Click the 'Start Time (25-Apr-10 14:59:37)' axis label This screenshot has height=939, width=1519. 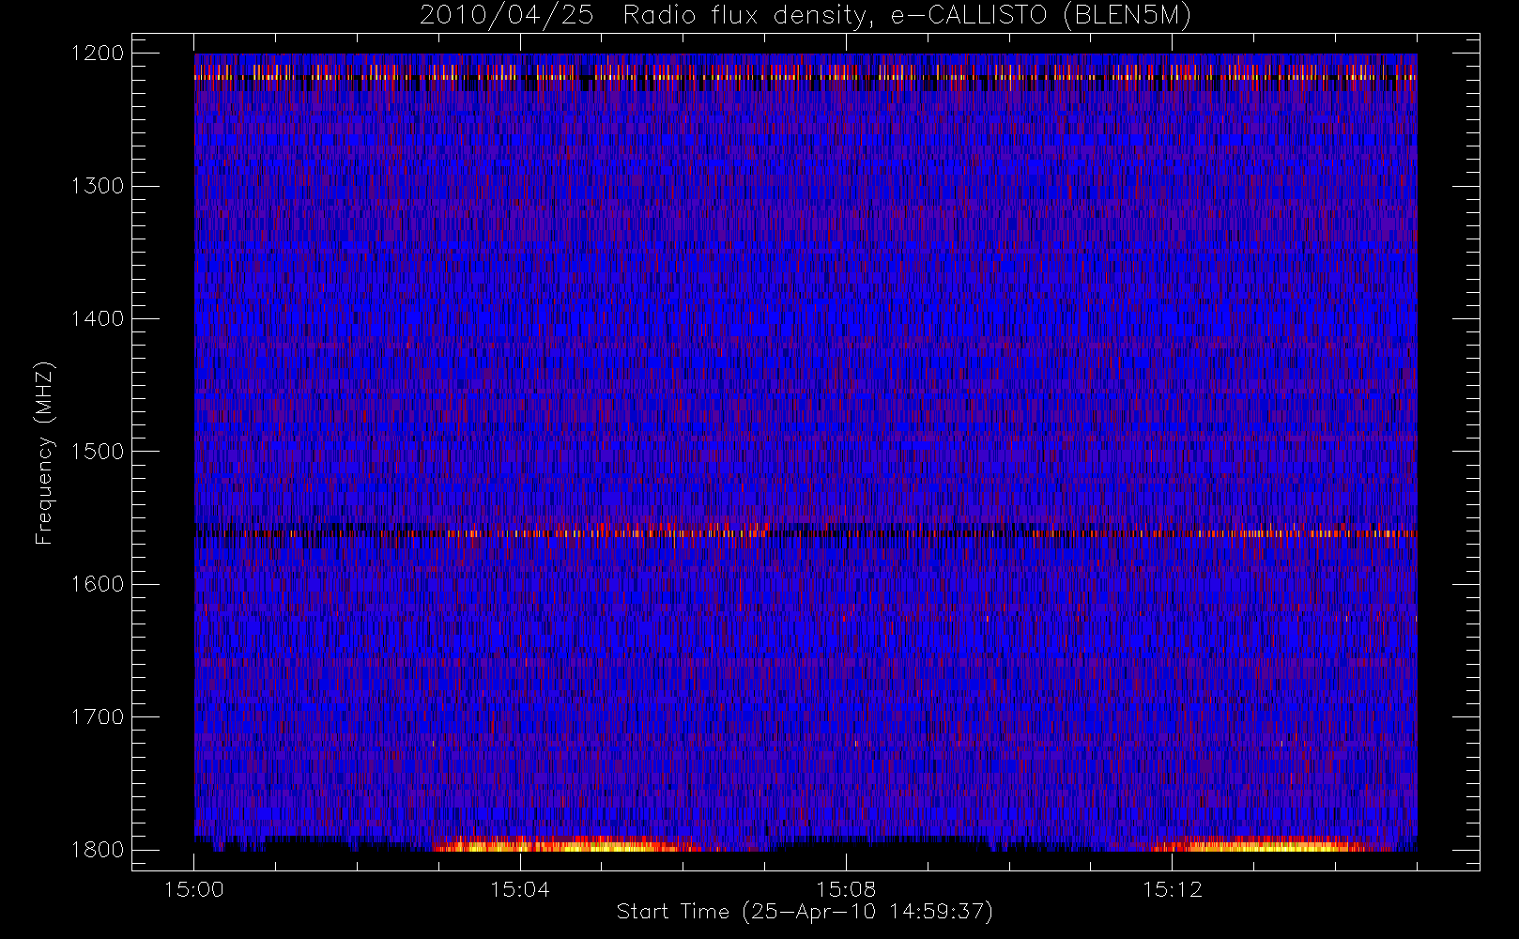(x=805, y=912)
